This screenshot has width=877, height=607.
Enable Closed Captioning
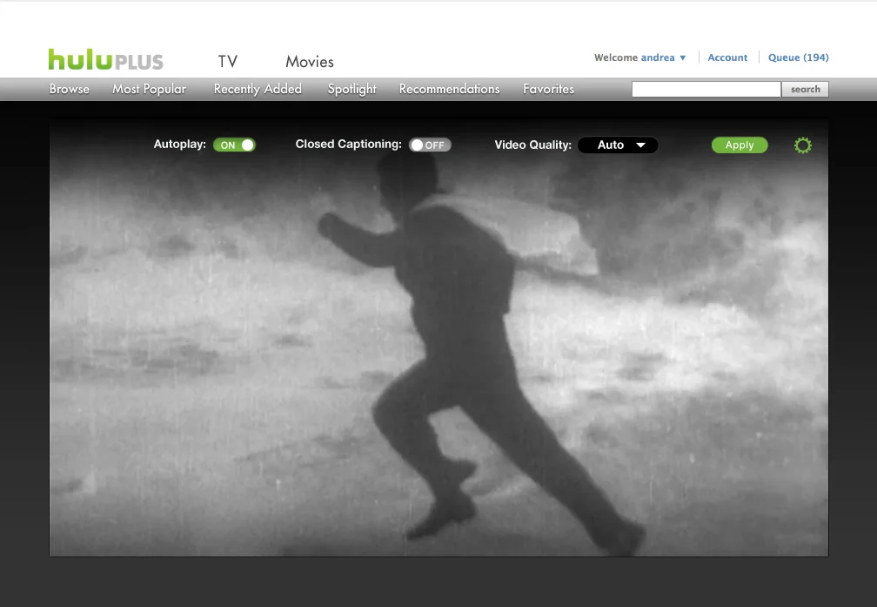pos(430,145)
